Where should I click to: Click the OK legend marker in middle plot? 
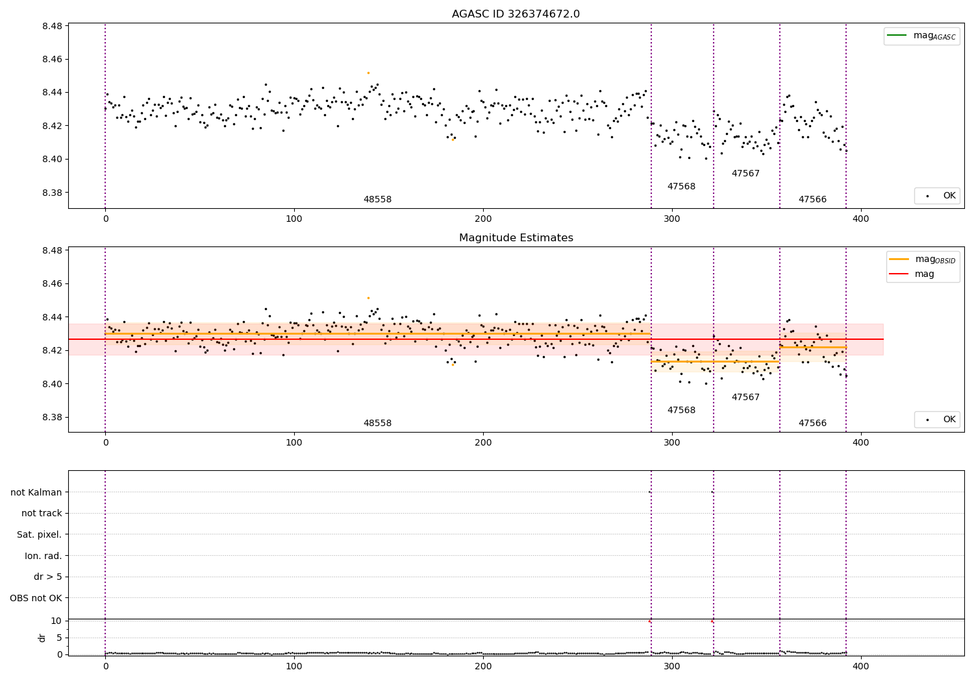[927, 420]
